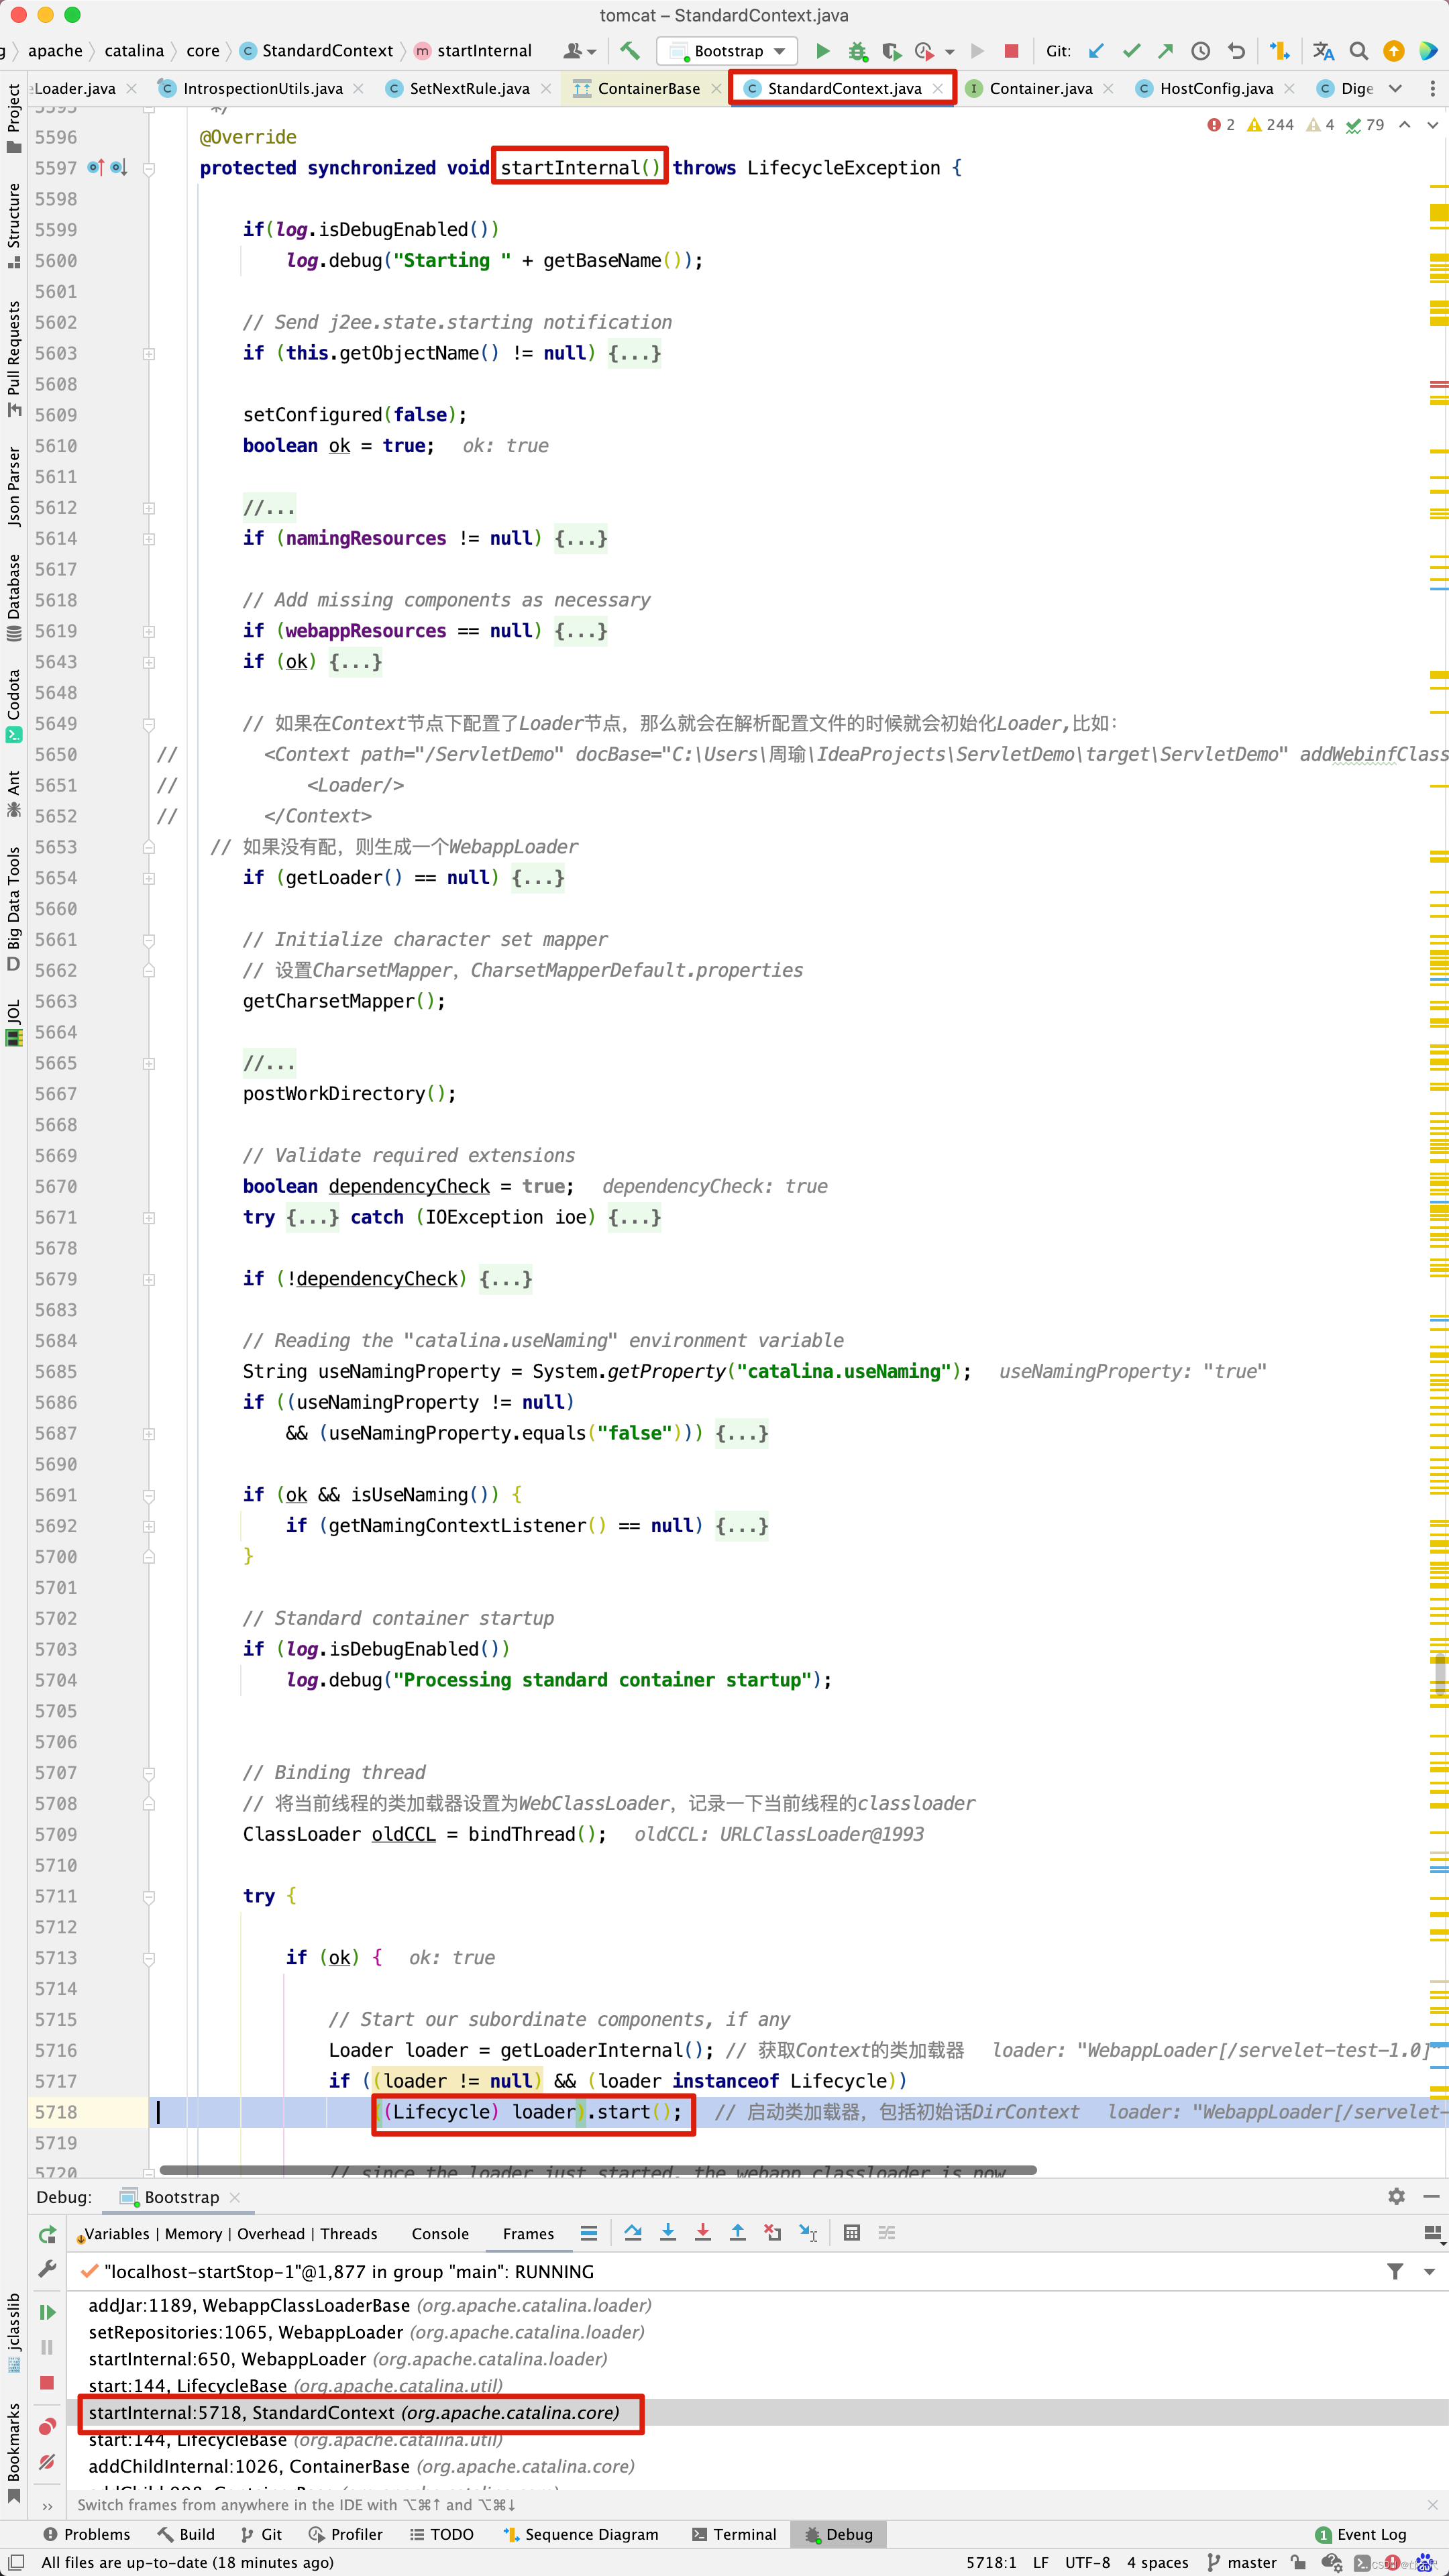Click editor vertical scrollbar thumb
This screenshot has width=1449, height=2576.
(x=1440, y=1676)
